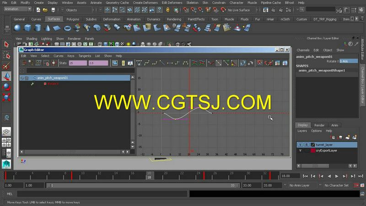The height and width of the screenshot is (206, 366).
Task: Select the Move tool cone icon
Action: (x=6, y=76)
